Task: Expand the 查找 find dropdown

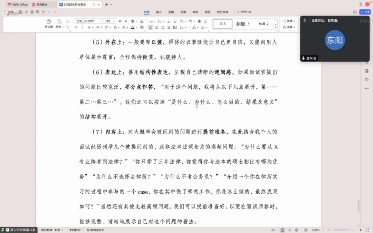Action: pos(289,21)
